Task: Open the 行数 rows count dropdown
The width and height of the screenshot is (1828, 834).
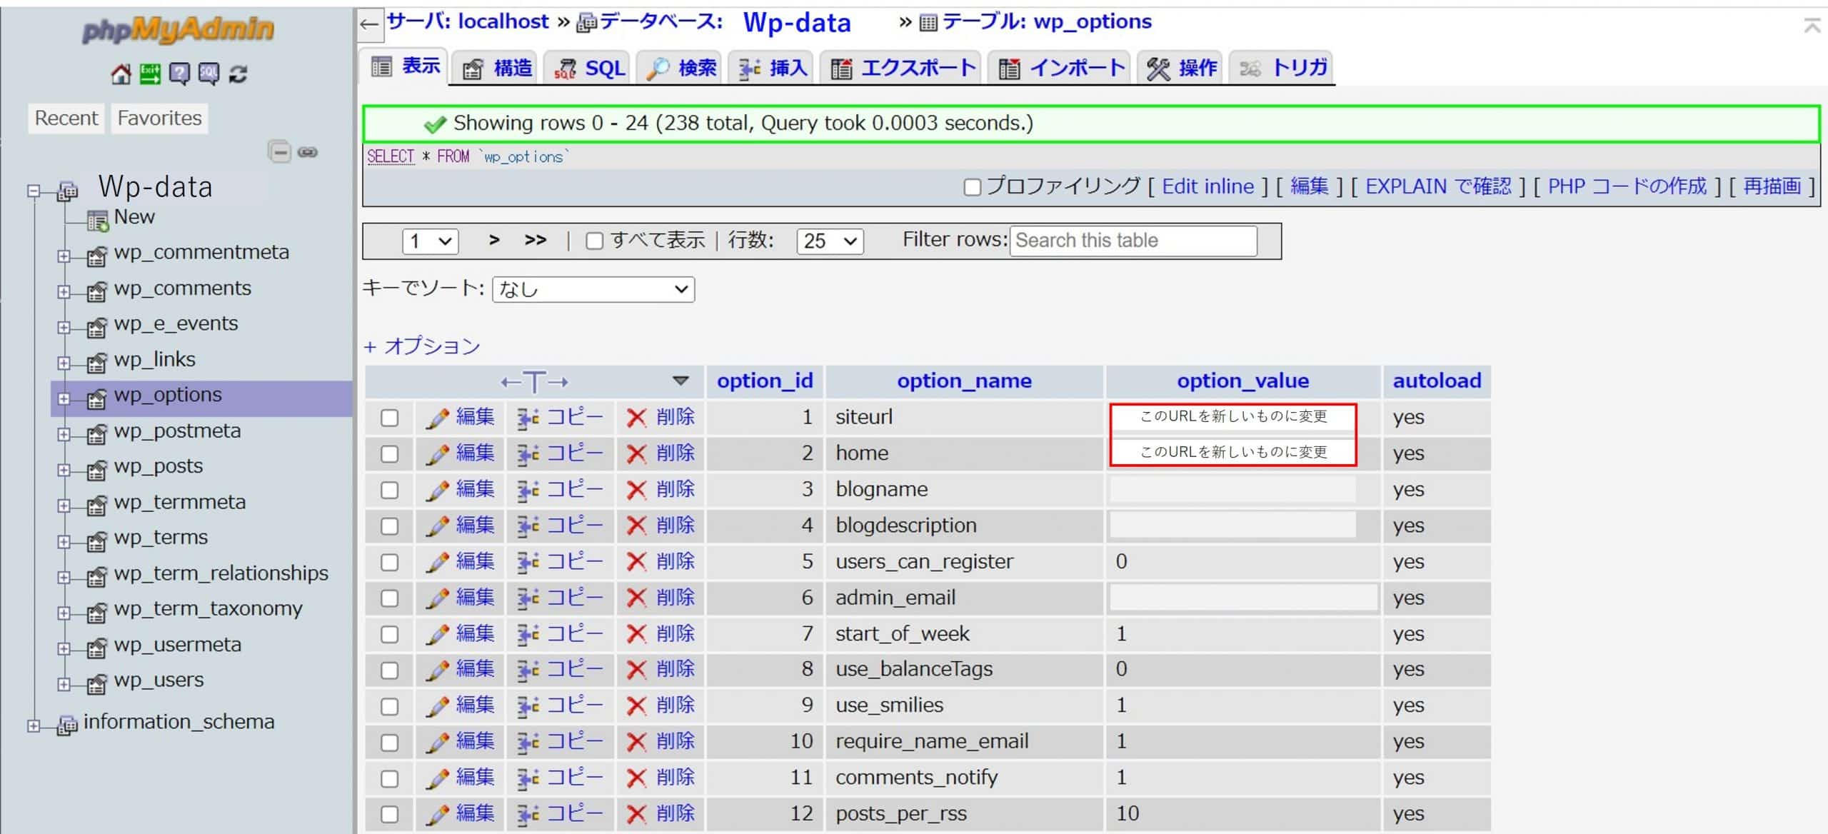Action: click(x=830, y=241)
